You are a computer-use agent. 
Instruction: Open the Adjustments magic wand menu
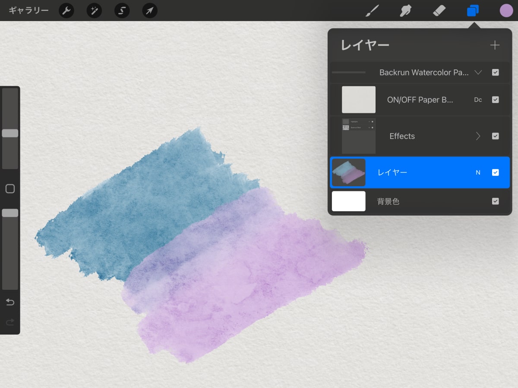coord(94,10)
